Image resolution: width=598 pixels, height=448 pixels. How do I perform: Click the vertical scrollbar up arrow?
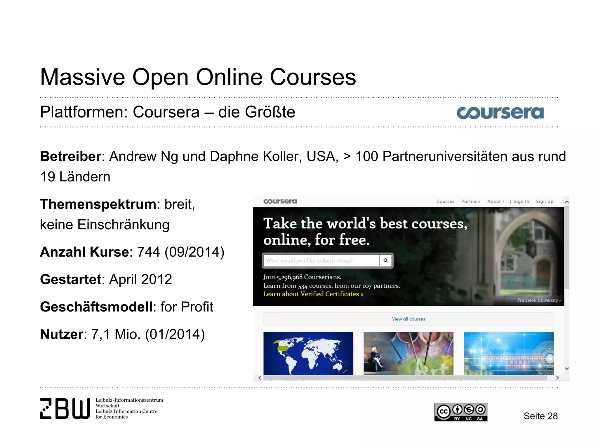[x=567, y=202]
